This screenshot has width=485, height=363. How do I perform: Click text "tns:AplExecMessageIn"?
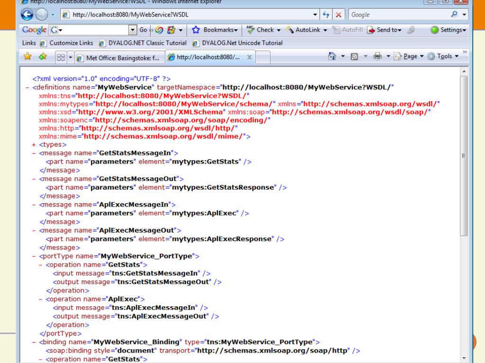click(x=154, y=308)
